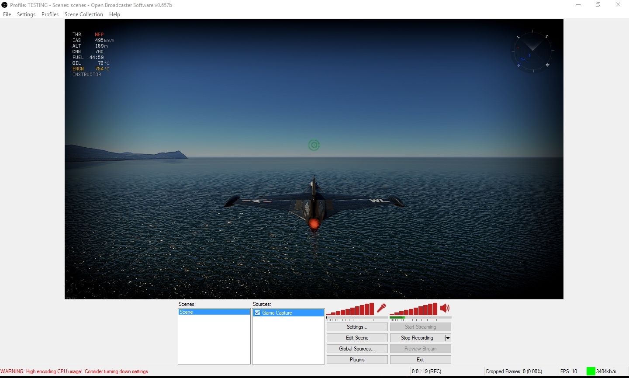Maximize or restore the OBS window
The height and width of the screenshot is (378, 629).
click(x=598, y=5)
